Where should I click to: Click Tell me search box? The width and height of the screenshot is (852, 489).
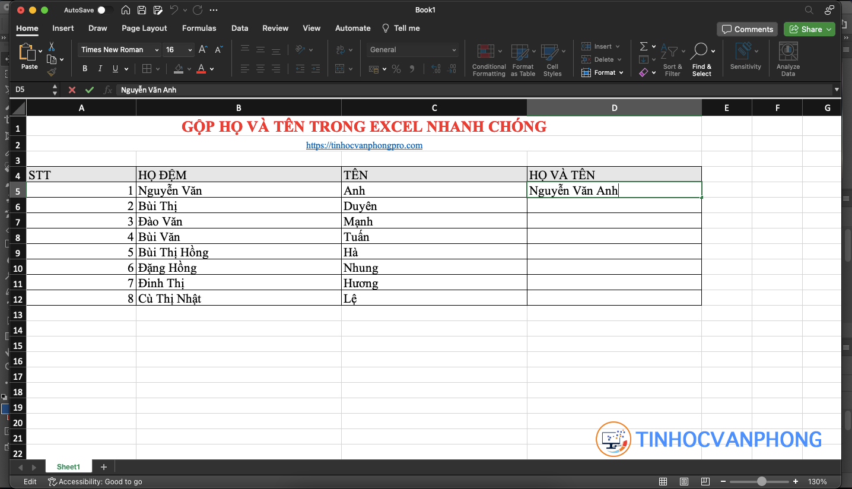point(401,28)
